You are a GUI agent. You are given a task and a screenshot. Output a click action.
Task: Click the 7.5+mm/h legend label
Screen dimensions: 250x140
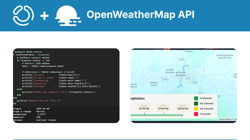click(x=205, y=114)
